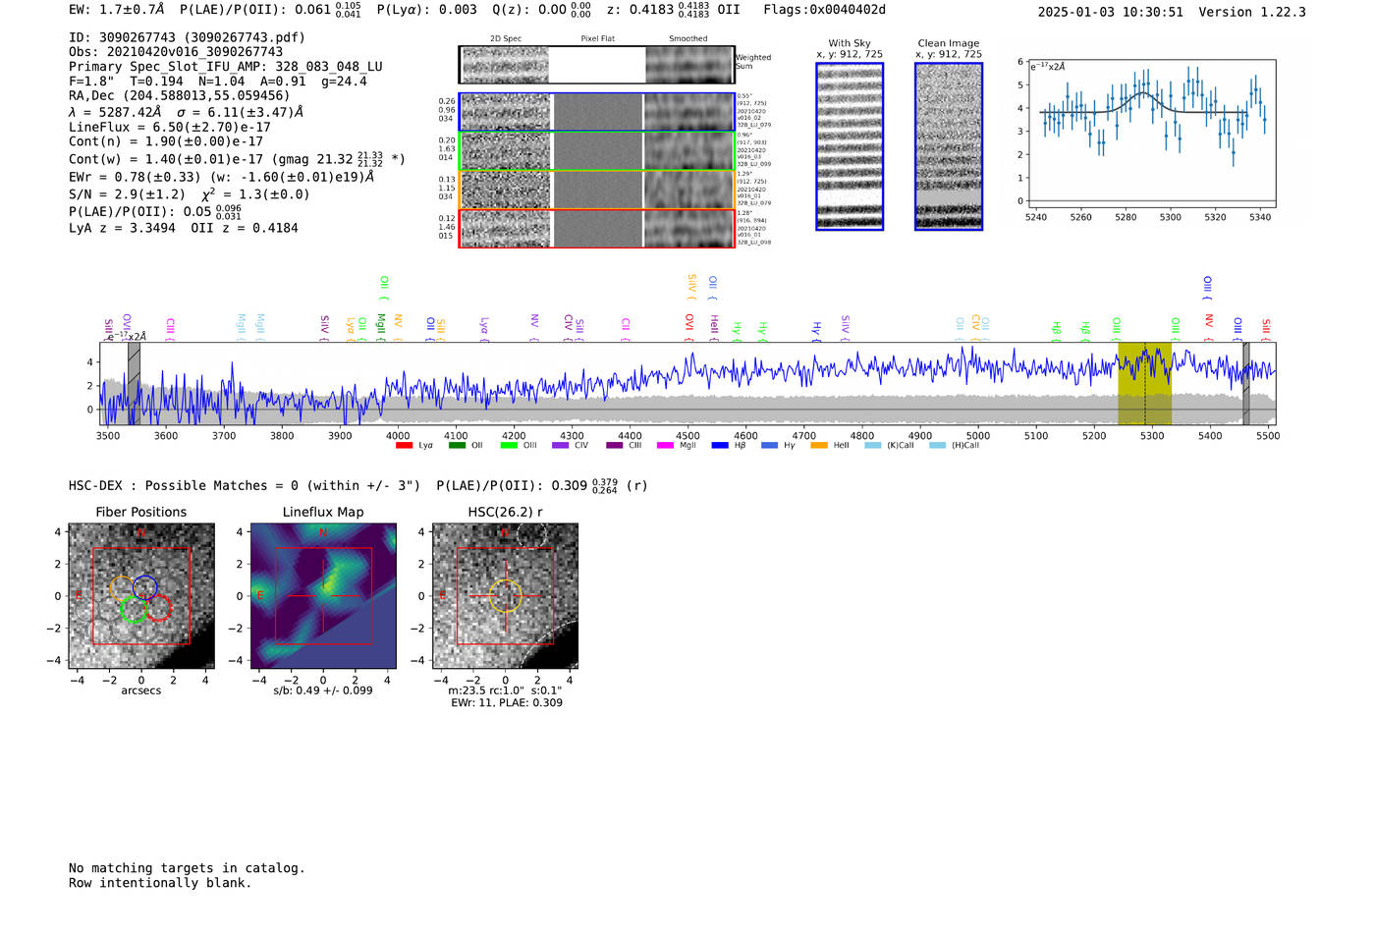Click the blue fiber circle in Fiber Positions
Image resolution: width=1375 pixels, height=936 pixels.
(144, 587)
